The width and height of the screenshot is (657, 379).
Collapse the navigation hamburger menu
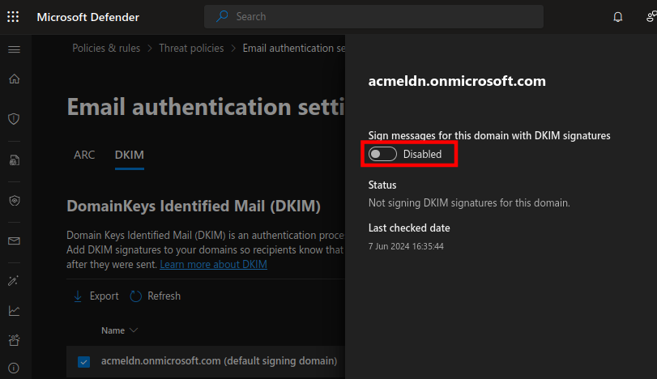coord(14,49)
